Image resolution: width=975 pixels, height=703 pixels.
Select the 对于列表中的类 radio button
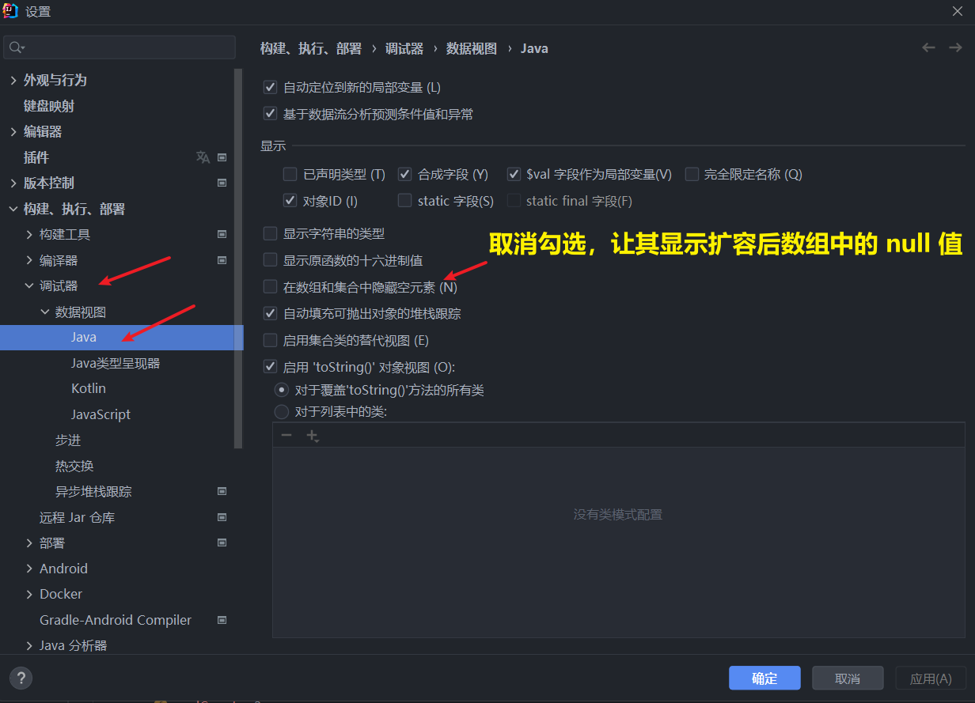click(x=281, y=411)
